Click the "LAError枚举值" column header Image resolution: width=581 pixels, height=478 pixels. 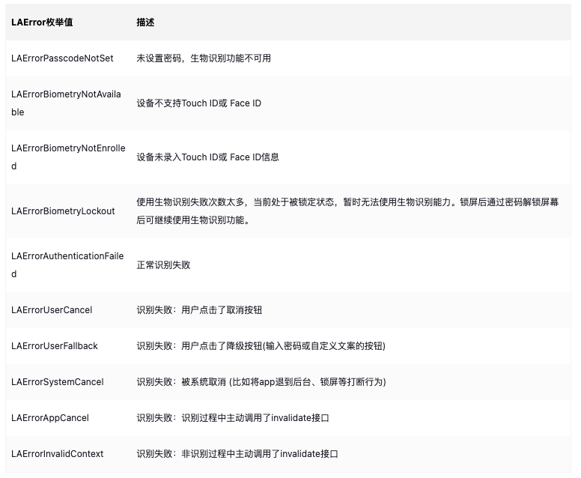(x=42, y=22)
